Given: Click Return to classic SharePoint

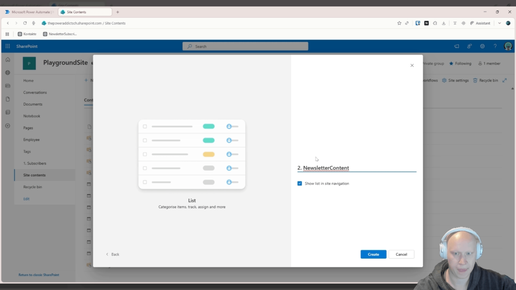Looking at the screenshot, I should click(x=39, y=275).
